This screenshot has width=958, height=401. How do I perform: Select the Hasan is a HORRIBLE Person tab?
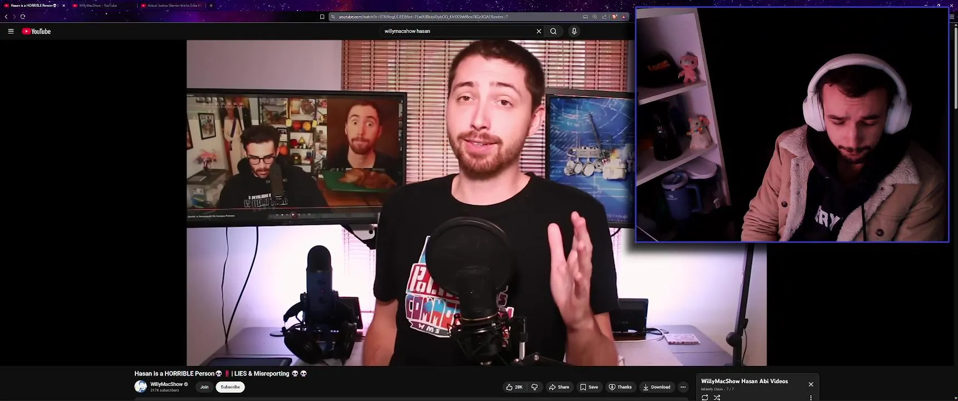[33, 6]
